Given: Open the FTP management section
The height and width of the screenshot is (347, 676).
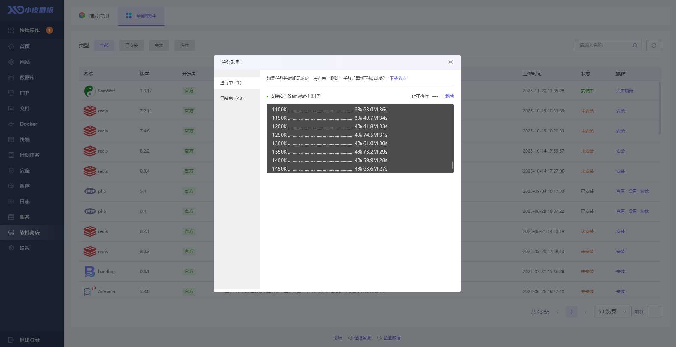Looking at the screenshot, I should (x=24, y=93).
